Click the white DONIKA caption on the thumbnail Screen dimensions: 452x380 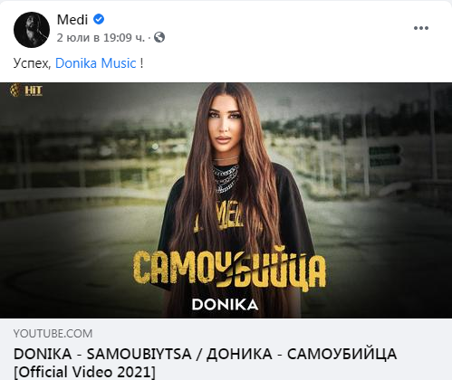pos(225,305)
